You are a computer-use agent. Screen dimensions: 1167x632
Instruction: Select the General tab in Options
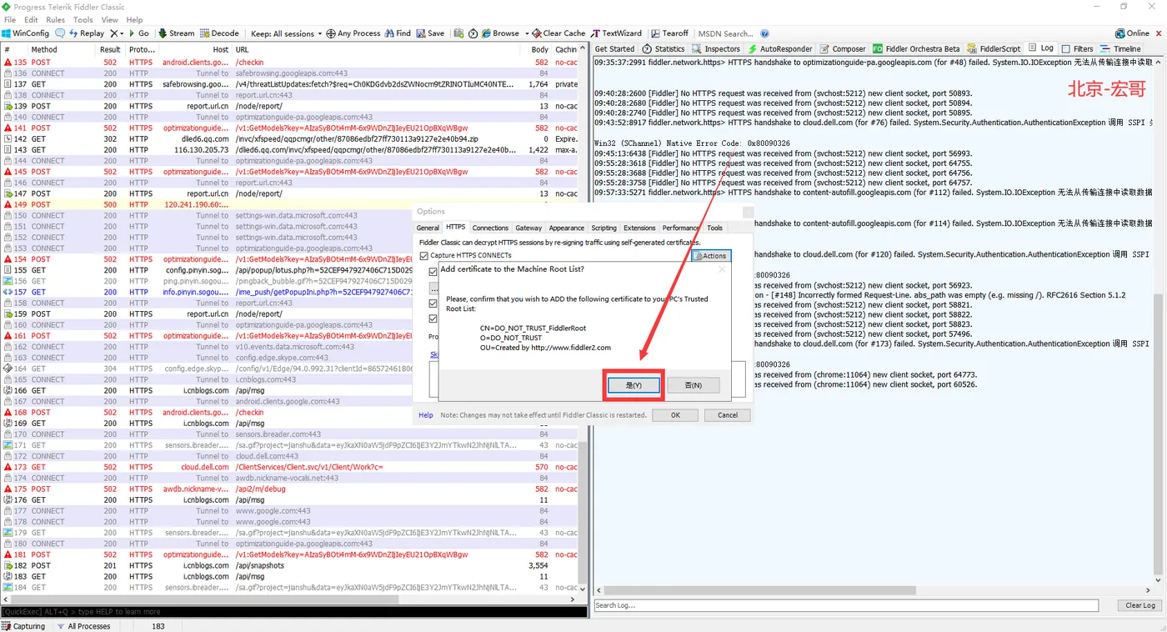click(x=428, y=228)
